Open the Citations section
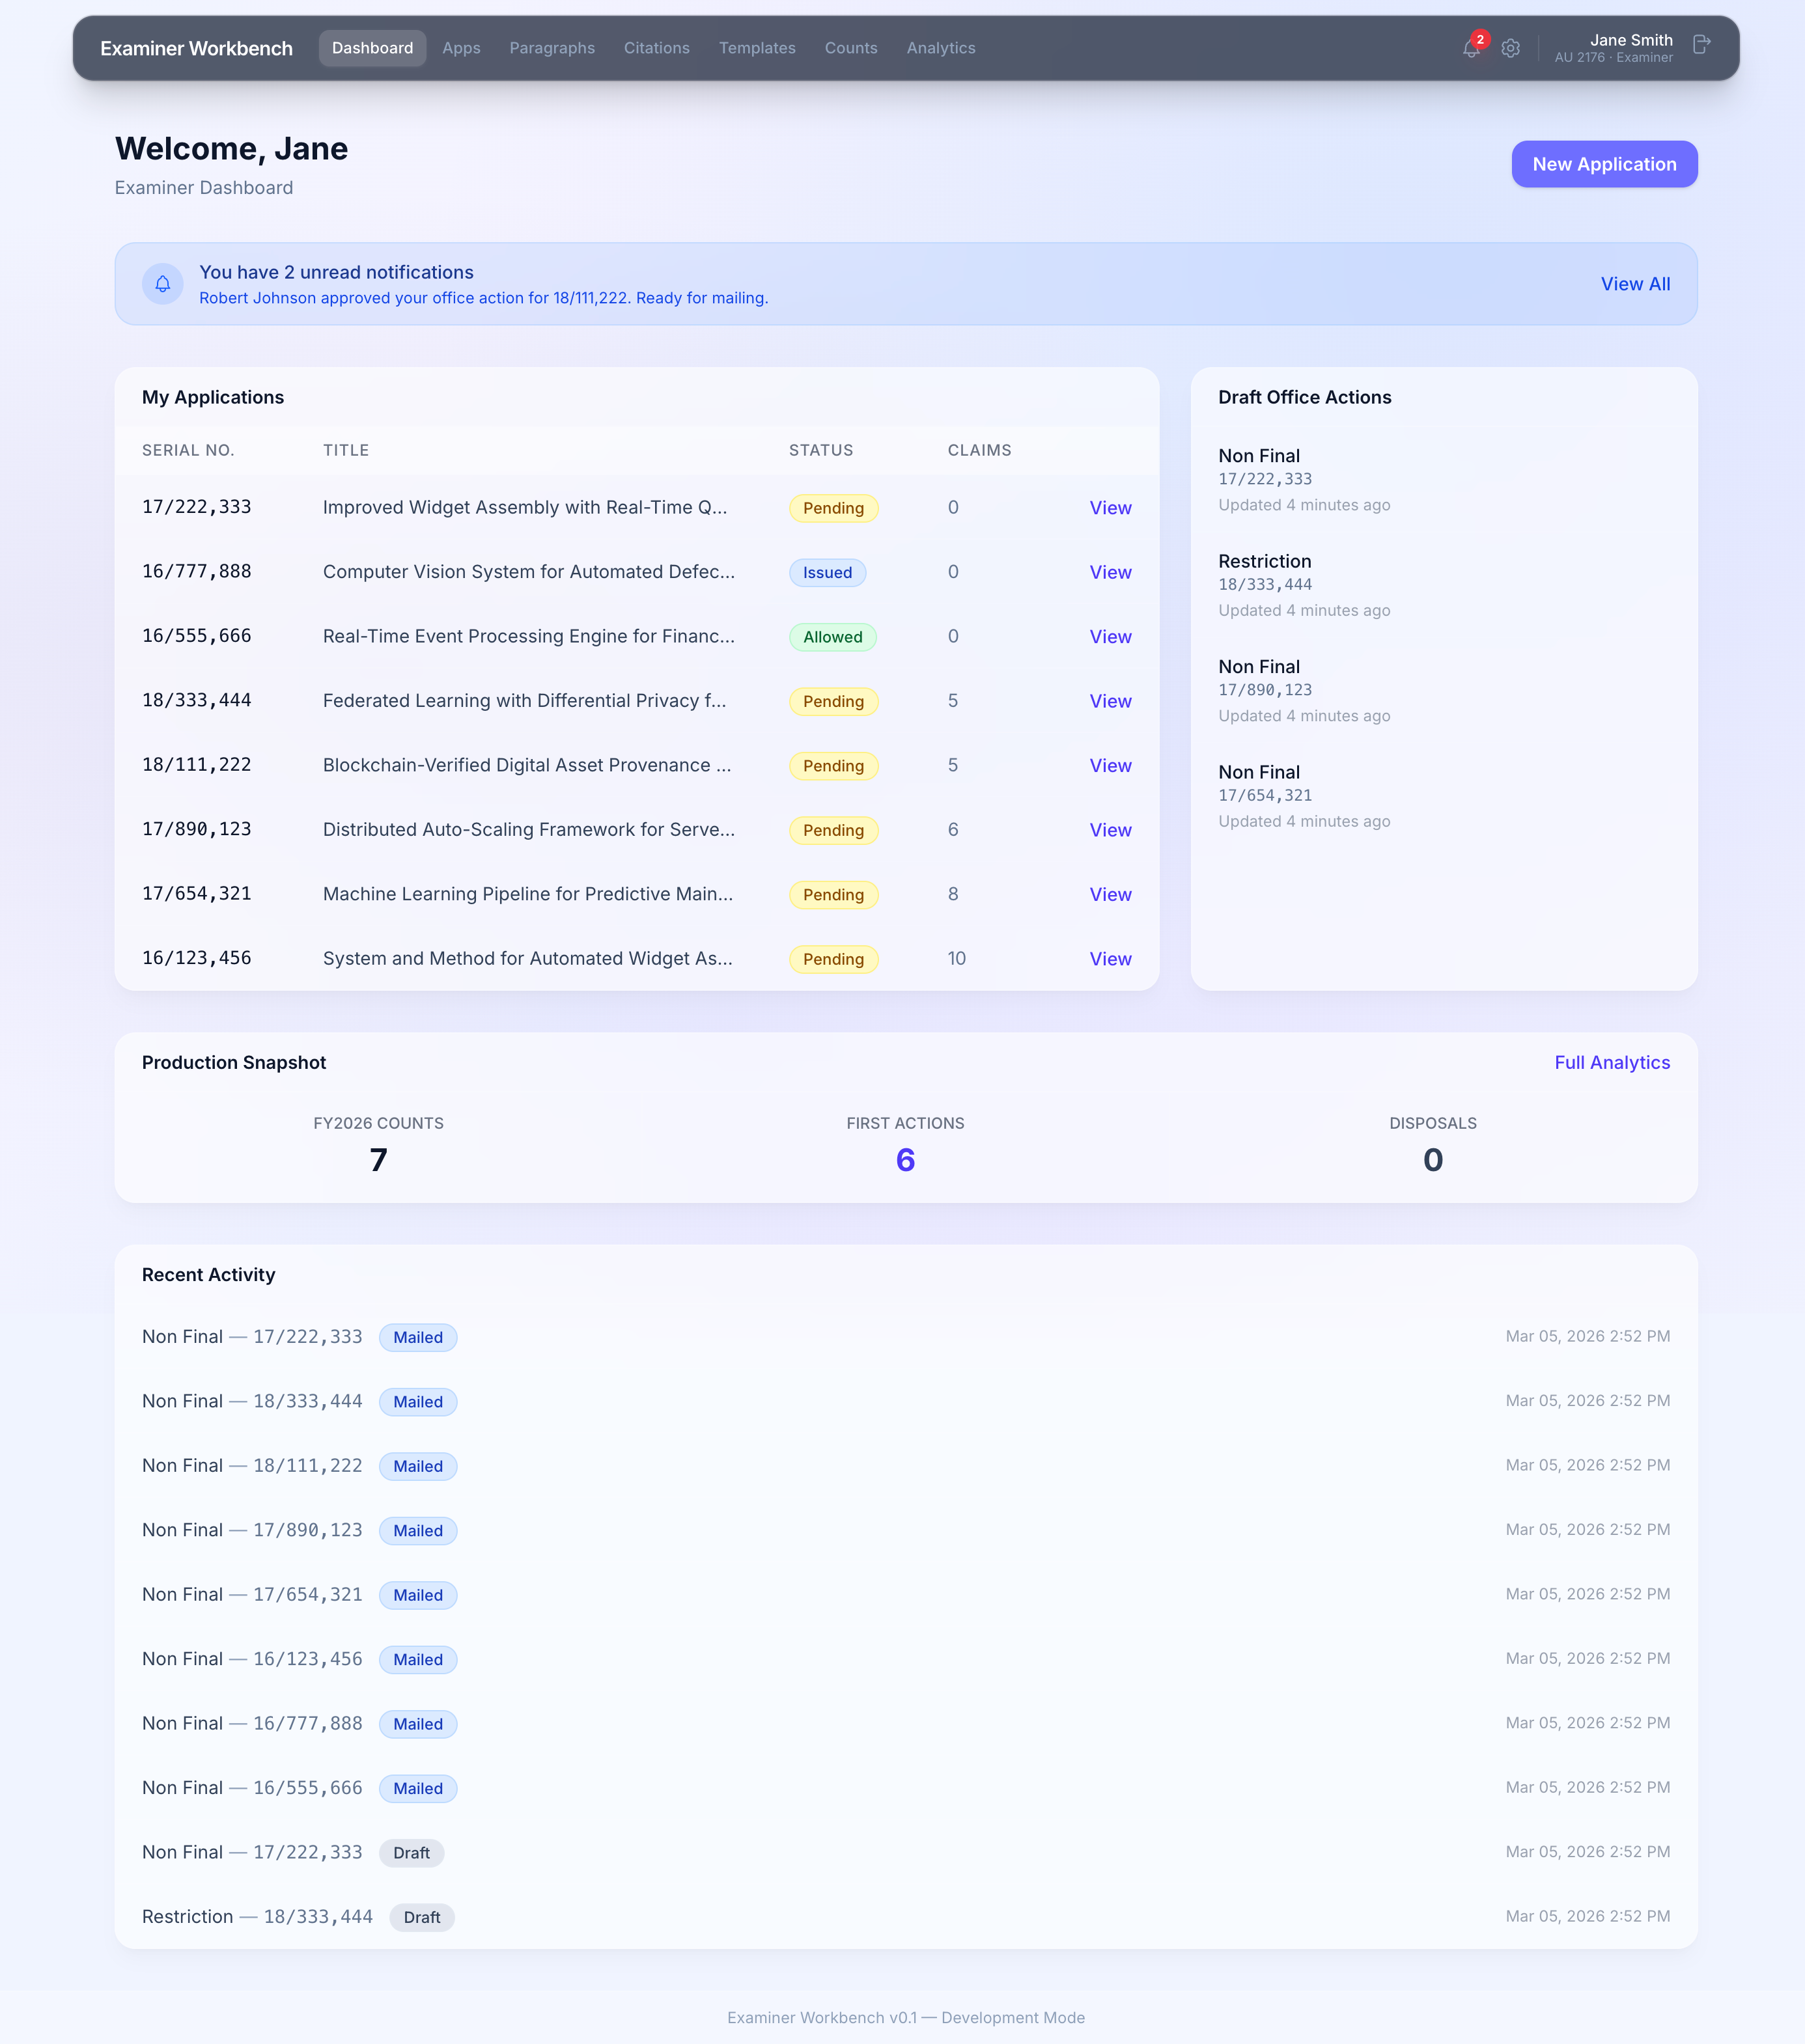This screenshot has width=1805, height=2044. point(656,47)
